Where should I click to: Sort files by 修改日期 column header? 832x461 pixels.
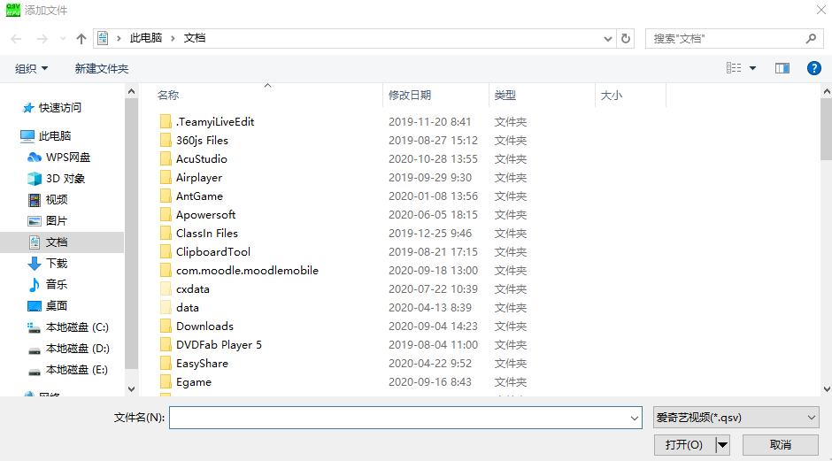[x=410, y=96]
